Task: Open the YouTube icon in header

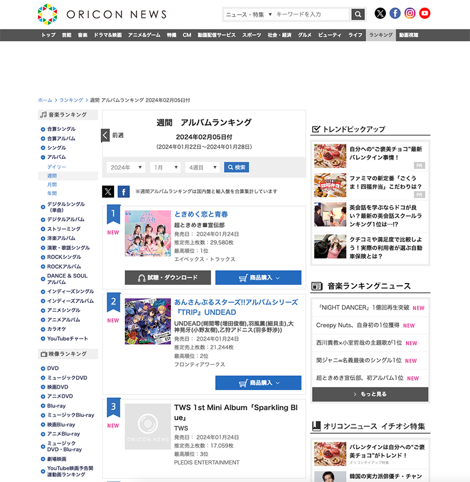Action: pyautogui.click(x=425, y=14)
